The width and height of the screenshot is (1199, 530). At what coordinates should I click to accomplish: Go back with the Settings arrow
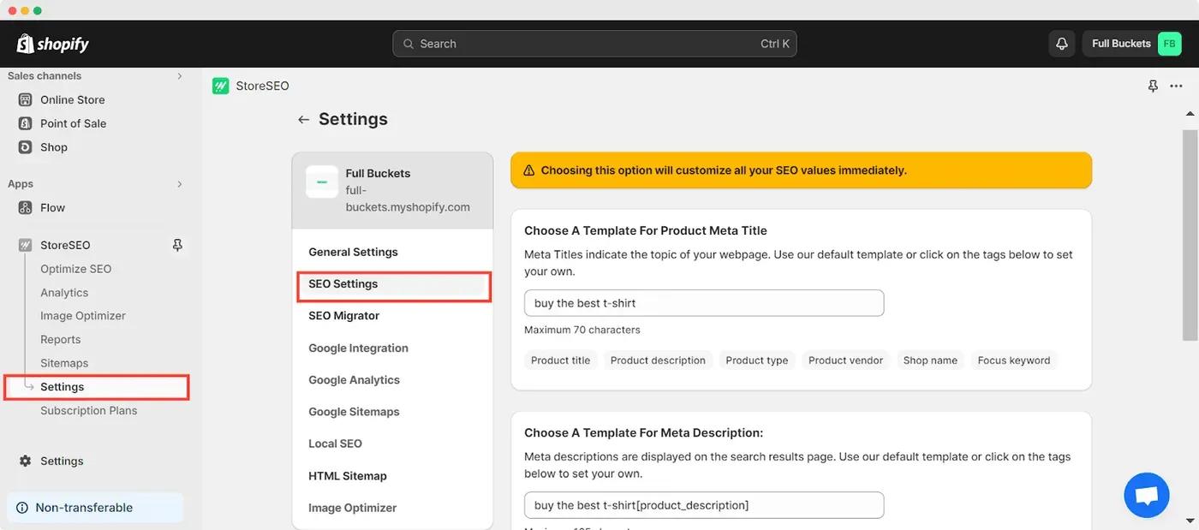click(x=303, y=120)
